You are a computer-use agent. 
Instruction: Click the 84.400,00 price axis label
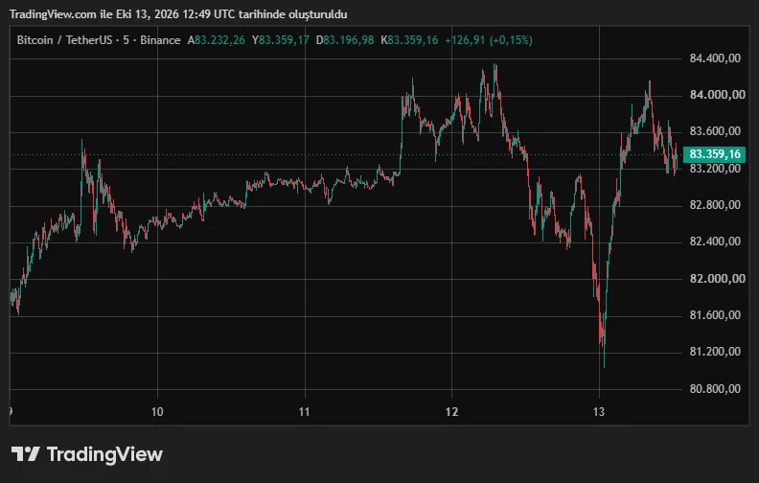[715, 58]
